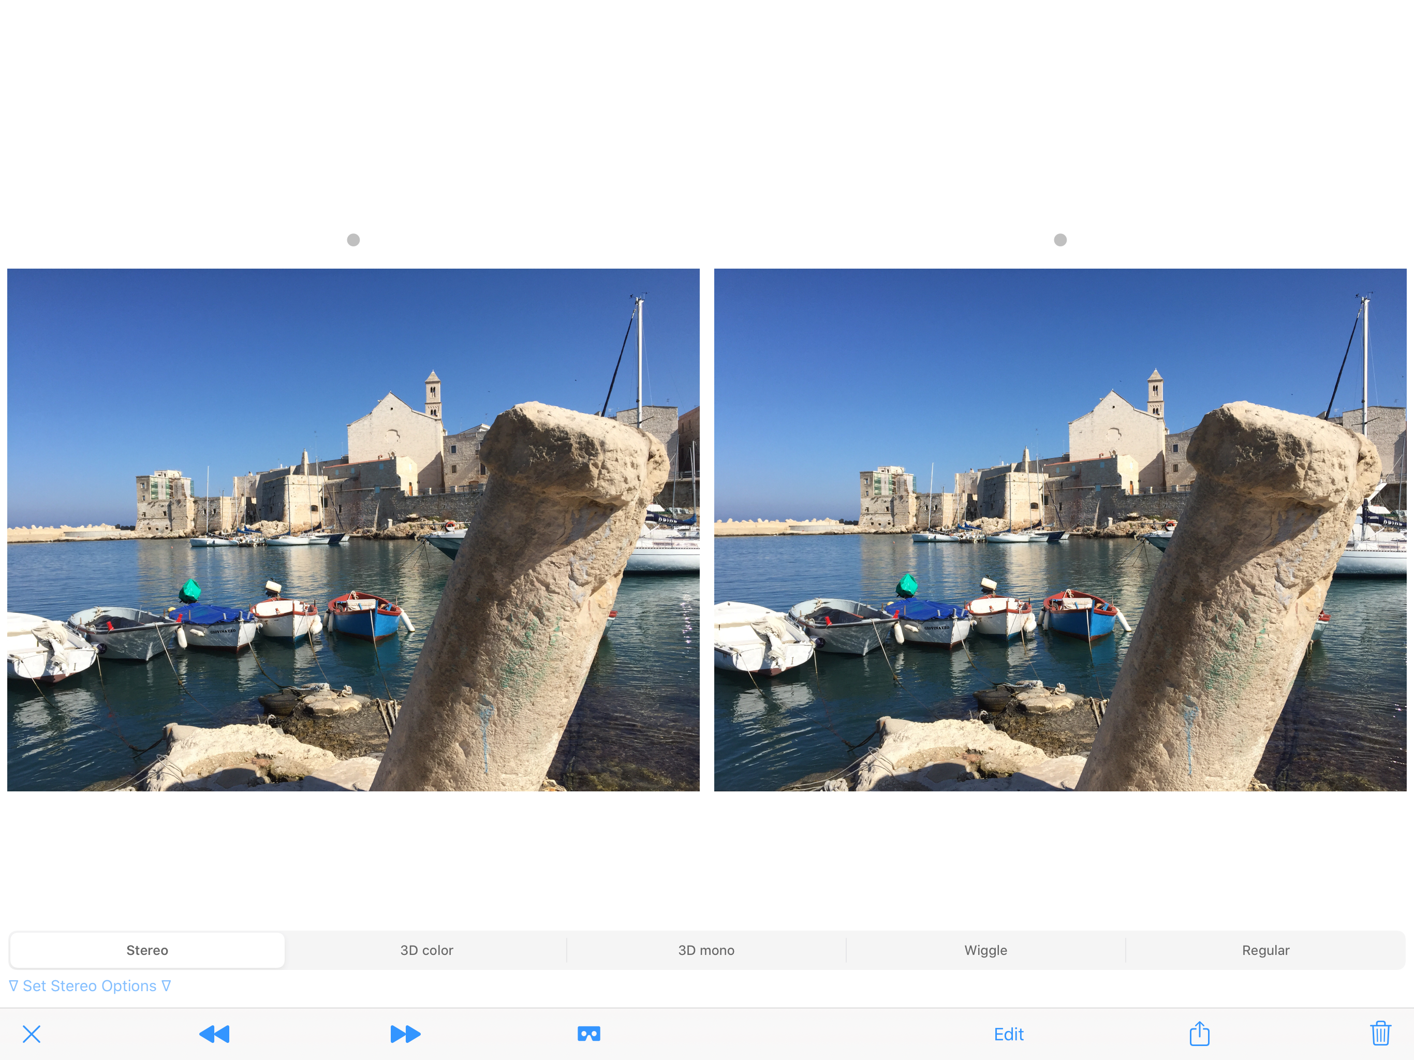Viewport: 1414px width, 1060px height.
Task: Choose the Regular display mode
Action: click(x=1265, y=950)
